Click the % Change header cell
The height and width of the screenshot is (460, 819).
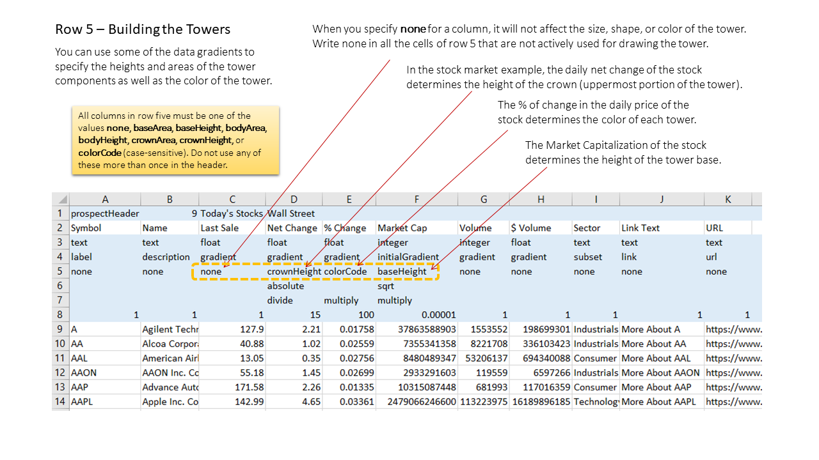[349, 228]
